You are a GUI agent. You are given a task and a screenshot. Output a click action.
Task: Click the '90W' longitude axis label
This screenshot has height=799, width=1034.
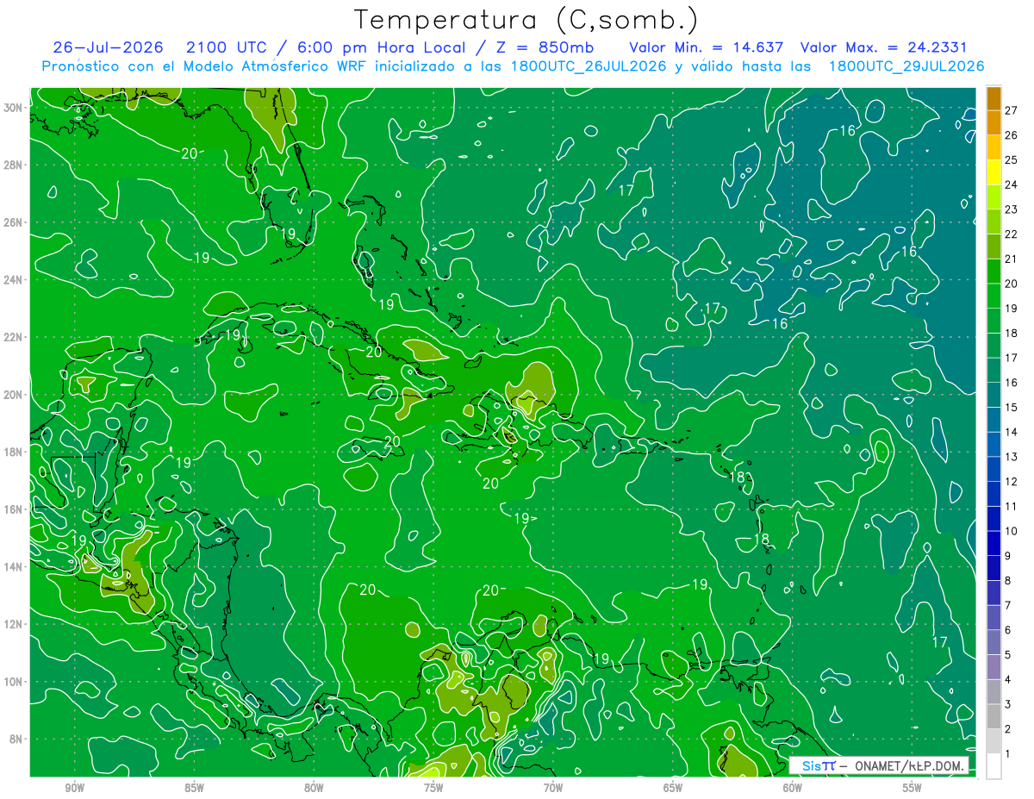[x=75, y=788]
